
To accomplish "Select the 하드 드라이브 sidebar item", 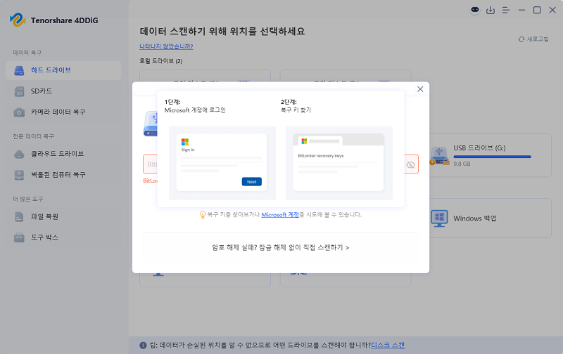I will click(x=63, y=70).
